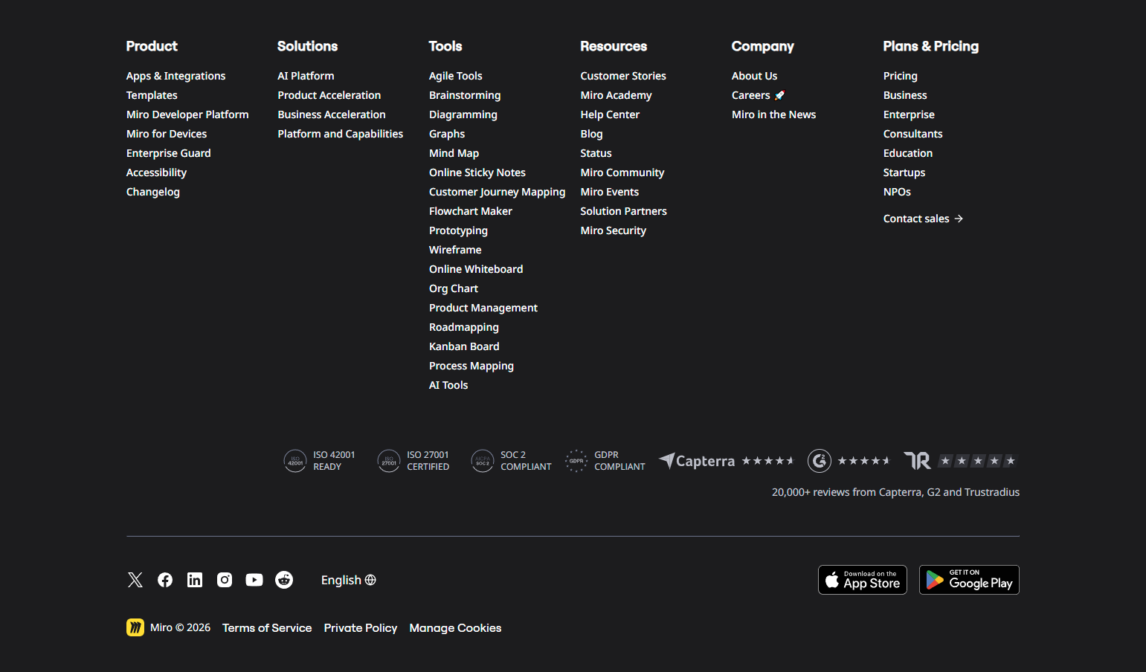Visit Miro's Facebook page

pyautogui.click(x=164, y=580)
